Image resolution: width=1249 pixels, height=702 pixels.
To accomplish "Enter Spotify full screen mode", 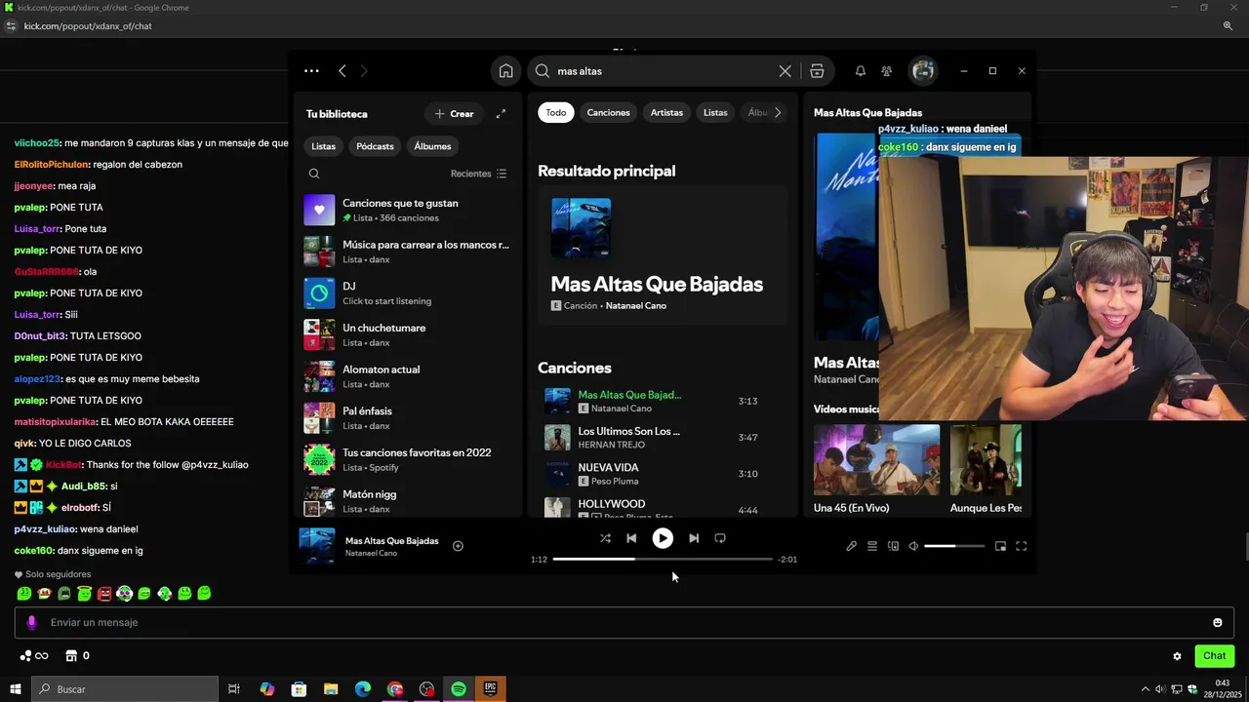I will point(1021,546).
